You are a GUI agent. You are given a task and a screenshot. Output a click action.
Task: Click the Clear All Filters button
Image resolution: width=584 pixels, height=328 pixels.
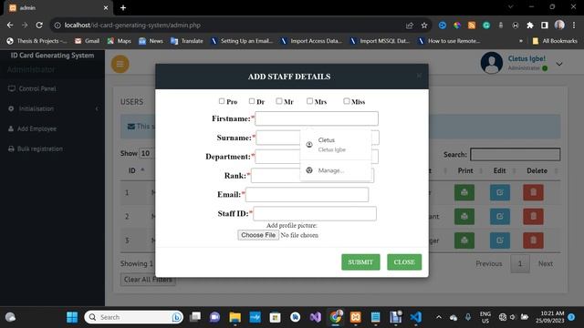coord(148,280)
